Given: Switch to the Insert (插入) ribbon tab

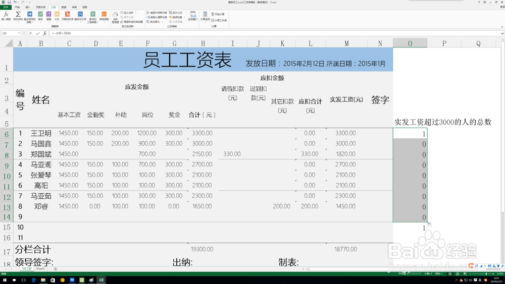Looking at the screenshot, I should coord(28,7).
